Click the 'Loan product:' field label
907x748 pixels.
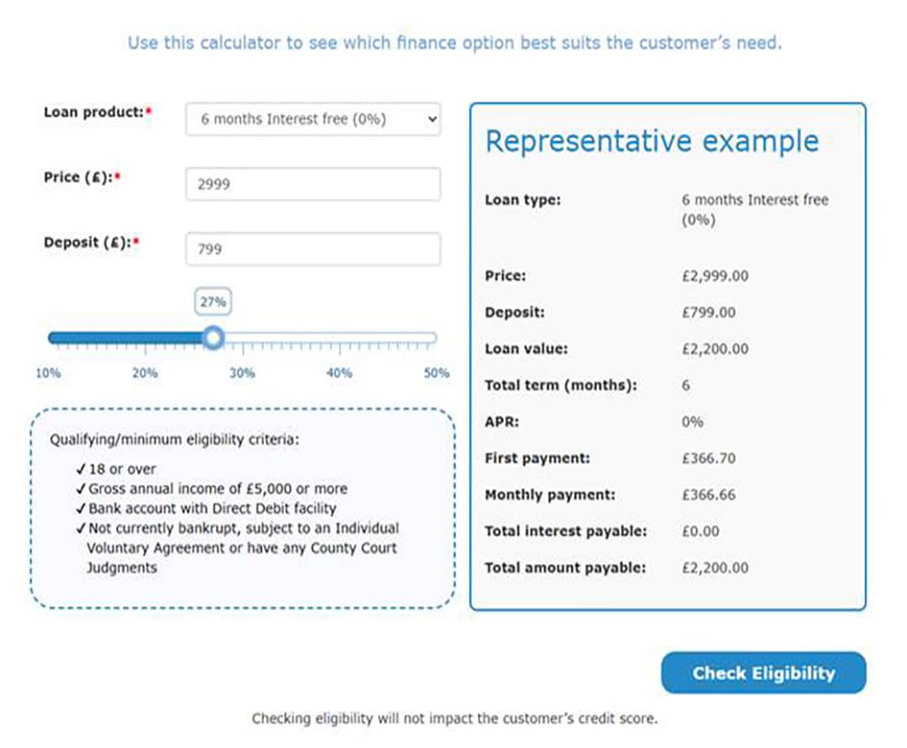[93, 112]
